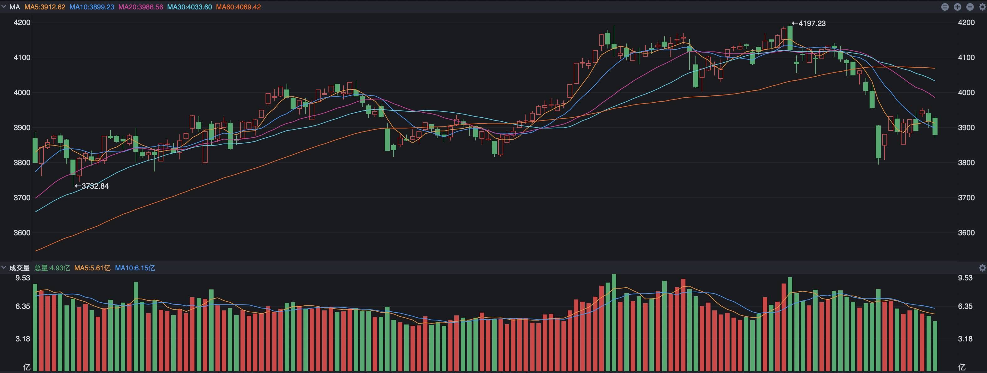Zoom in with the plus icon
987x373 pixels.
(x=958, y=7)
